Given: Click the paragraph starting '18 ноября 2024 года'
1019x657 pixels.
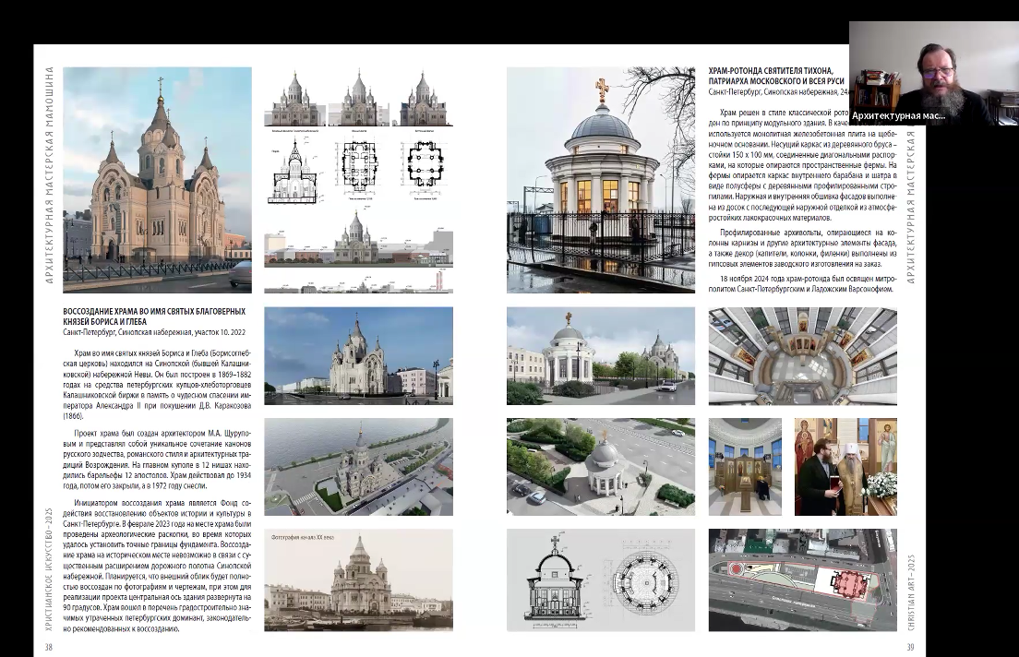Looking at the screenshot, I should 803,284.
